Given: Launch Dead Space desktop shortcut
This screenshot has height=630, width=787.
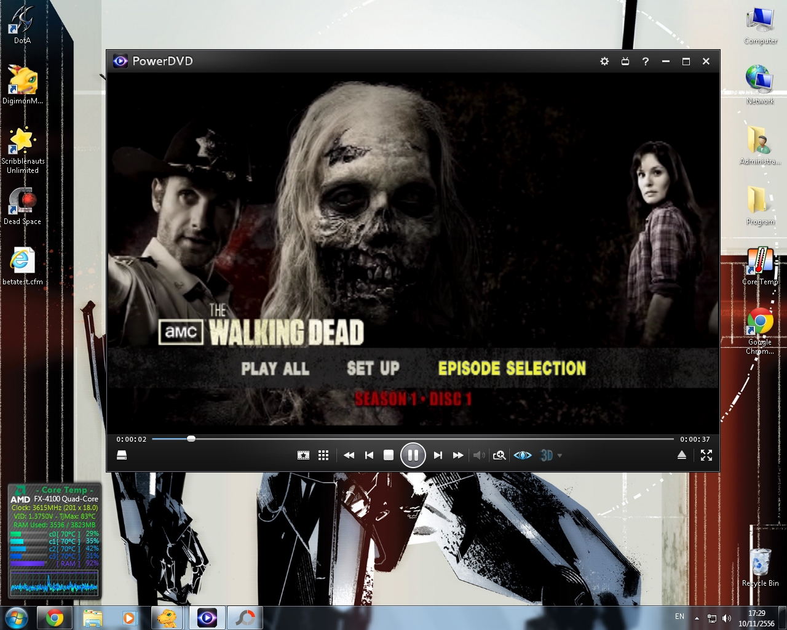Looking at the screenshot, I should click(x=22, y=206).
